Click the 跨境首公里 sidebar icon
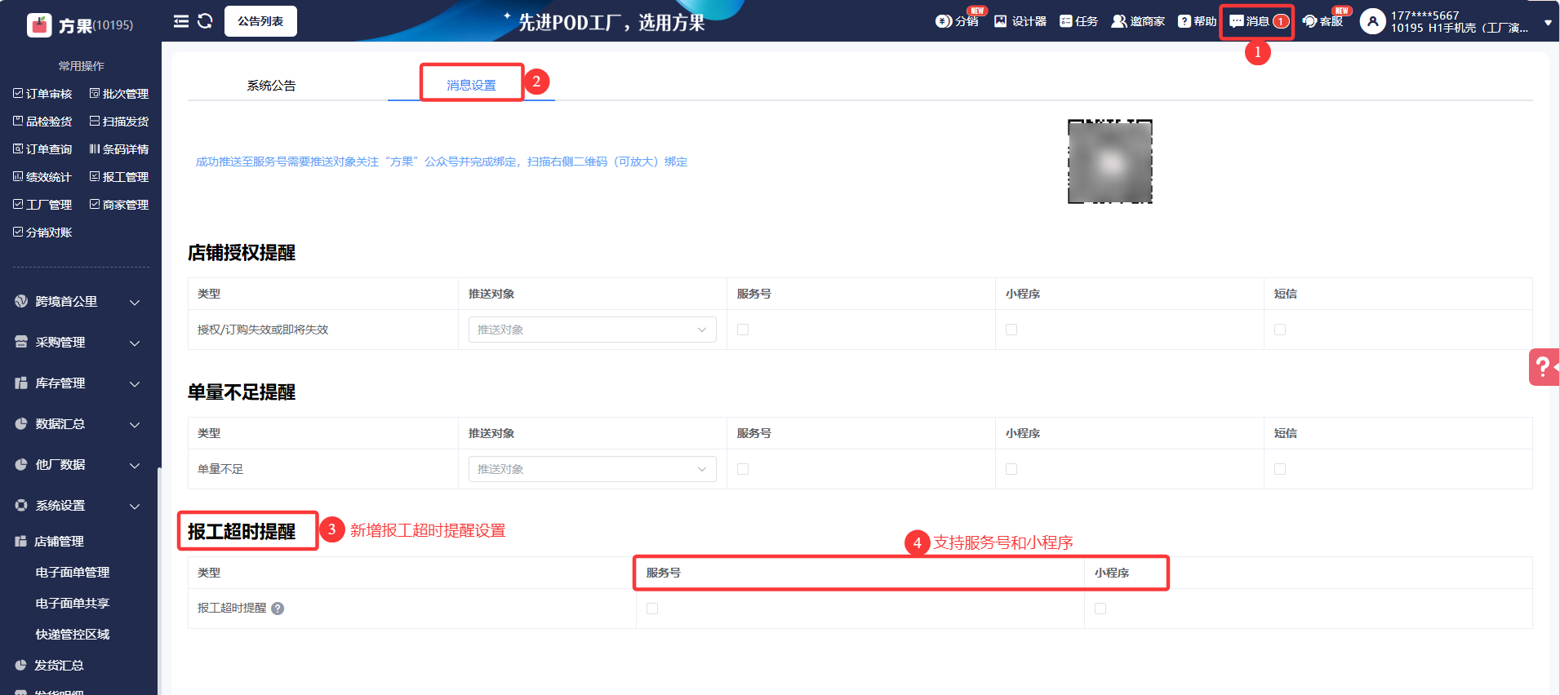1560x695 pixels. click(x=21, y=301)
